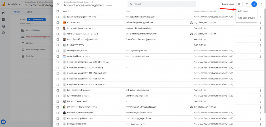
Task: Open the Advertising icon in left sidebar
Action: [3, 33]
